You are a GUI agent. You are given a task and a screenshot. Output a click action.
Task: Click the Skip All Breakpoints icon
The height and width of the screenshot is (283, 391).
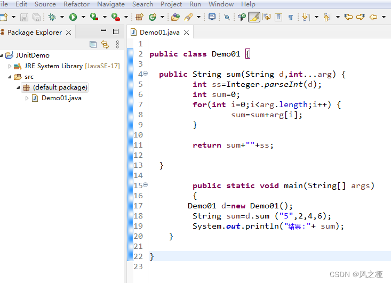(227, 17)
